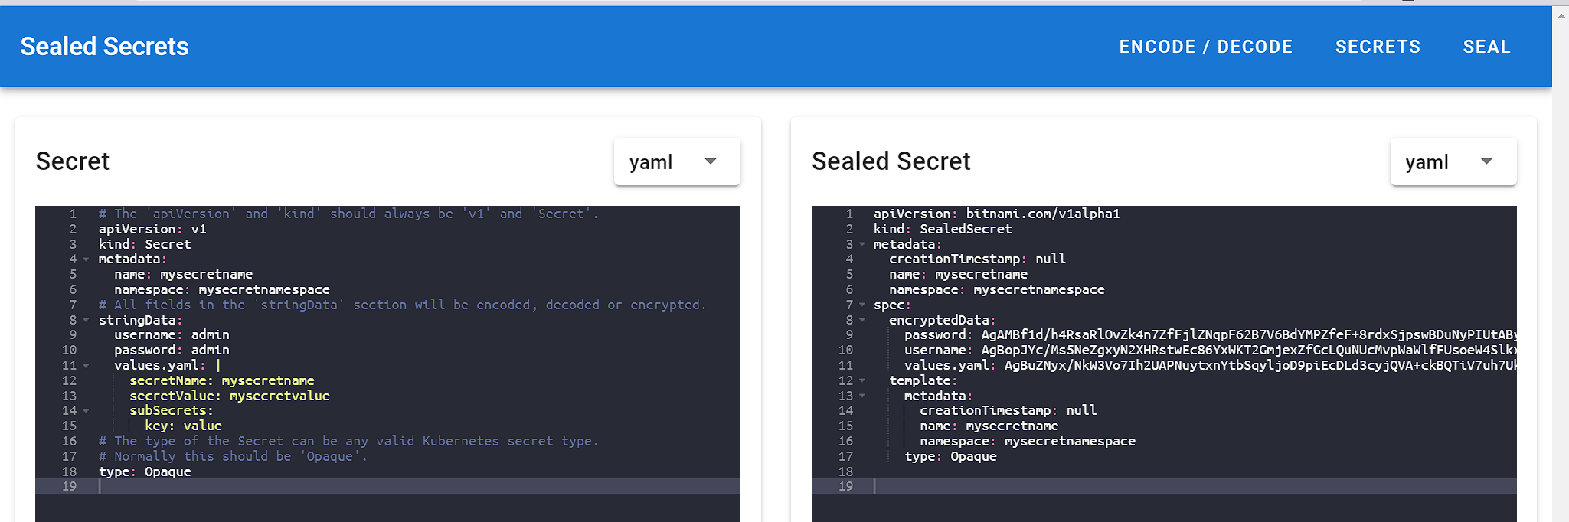Viewport: 1569px width, 522px height.
Task: Fold the values.yaml block in Secret editor
Action: (x=86, y=366)
